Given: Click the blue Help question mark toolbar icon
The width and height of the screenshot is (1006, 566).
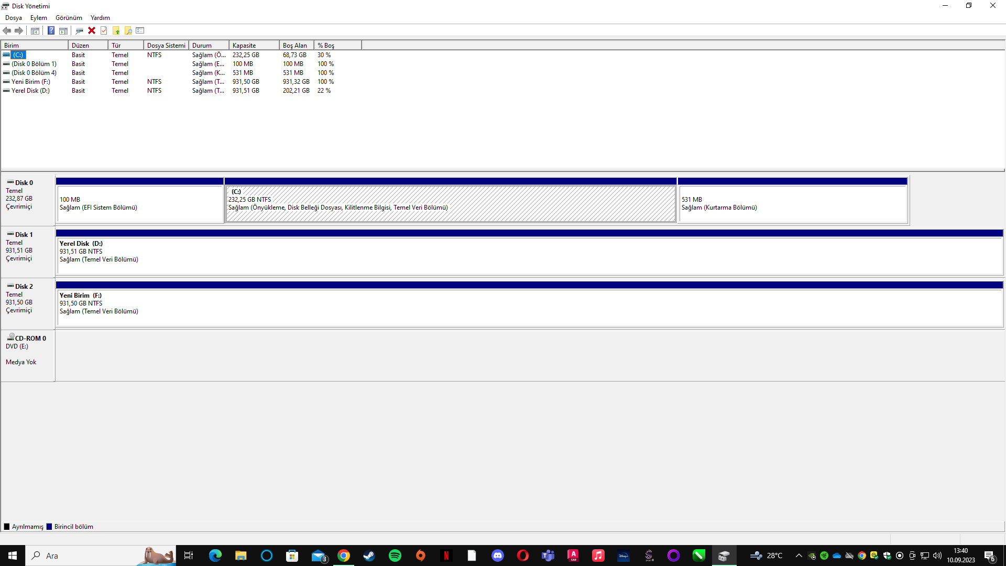Looking at the screenshot, I should (x=51, y=30).
